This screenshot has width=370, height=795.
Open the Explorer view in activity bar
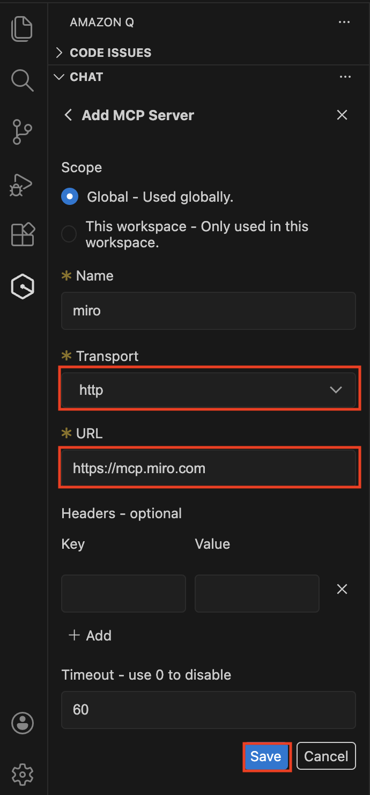point(23,28)
